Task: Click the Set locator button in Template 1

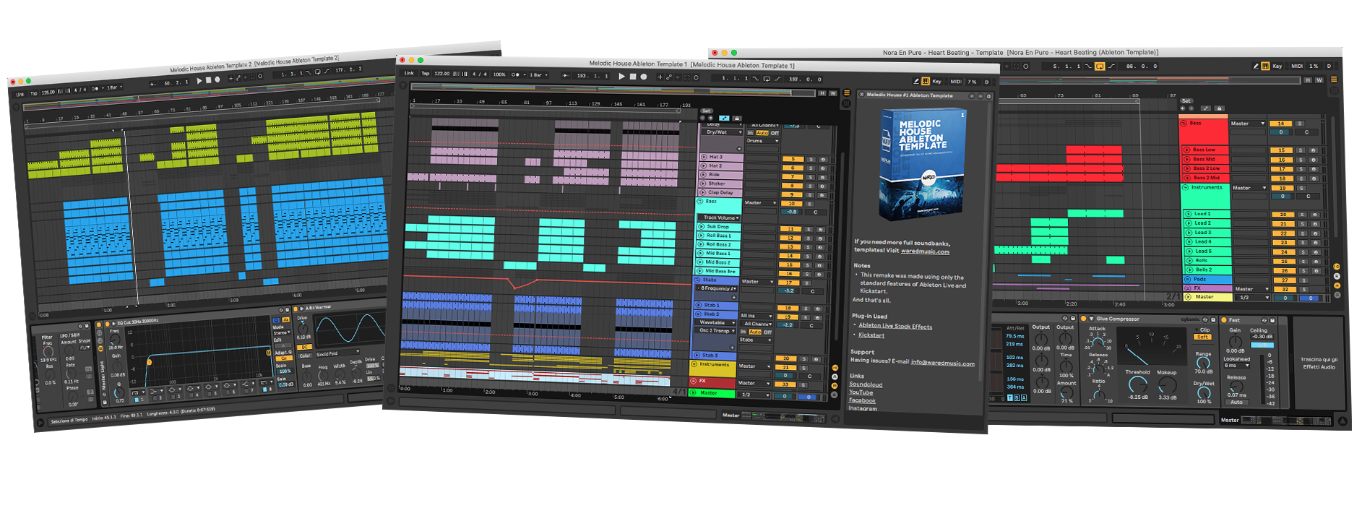Action: tap(707, 111)
